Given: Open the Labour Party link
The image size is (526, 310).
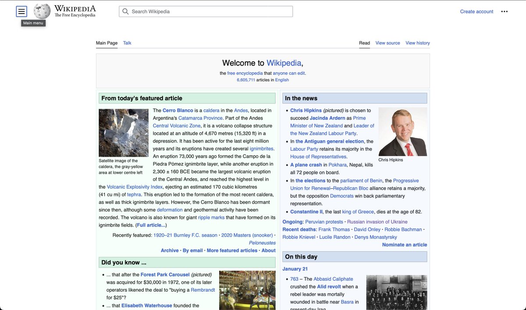Looking at the screenshot, I should tap(304, 149).
